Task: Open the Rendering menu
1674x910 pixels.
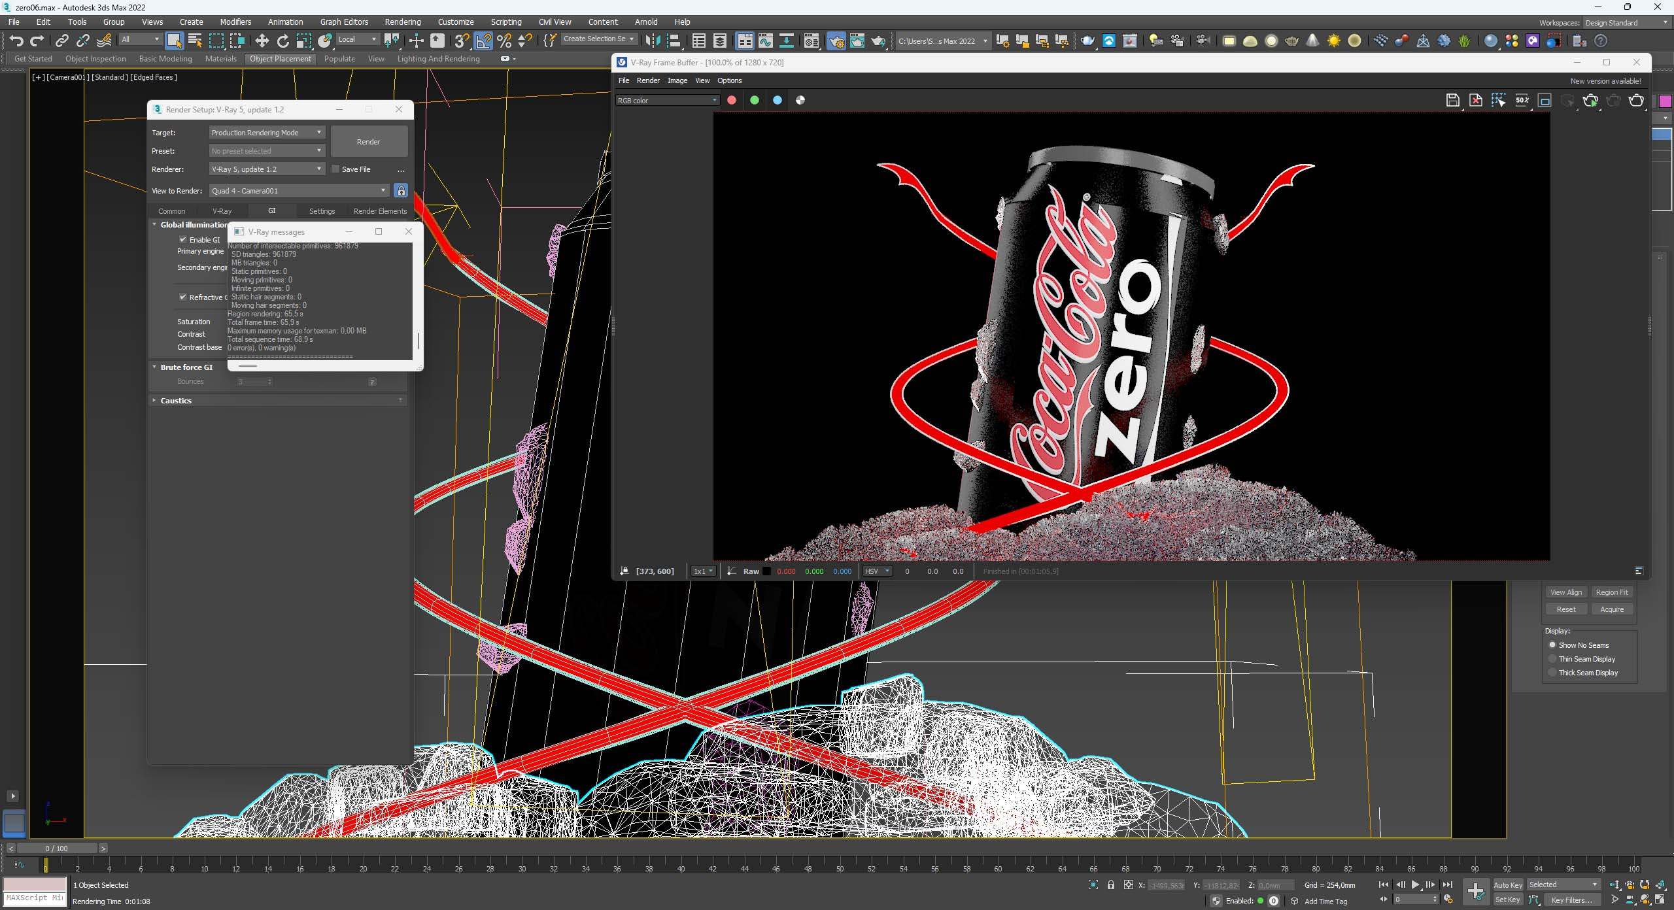Action: pos(402,22)
